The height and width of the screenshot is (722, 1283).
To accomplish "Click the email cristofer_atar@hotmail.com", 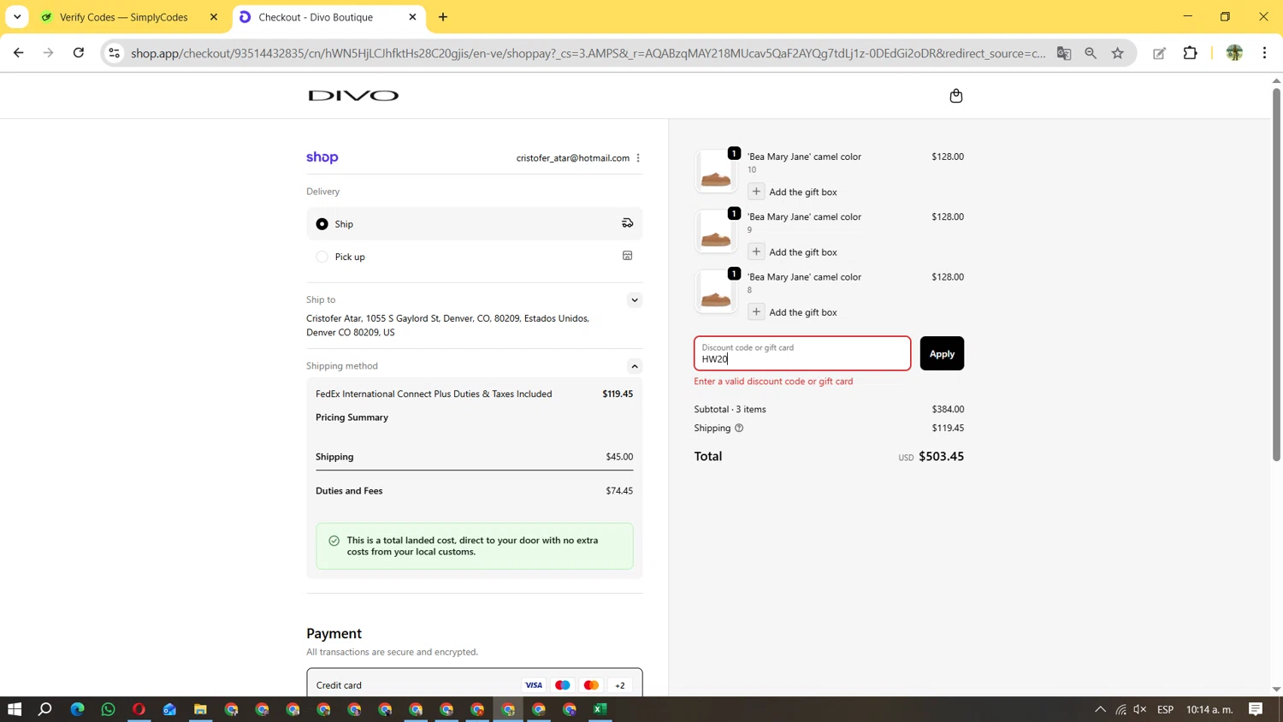I will click(572, 158).
